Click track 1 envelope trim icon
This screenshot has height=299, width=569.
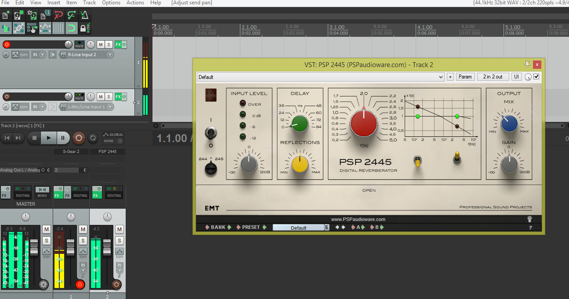pos(15,55)
